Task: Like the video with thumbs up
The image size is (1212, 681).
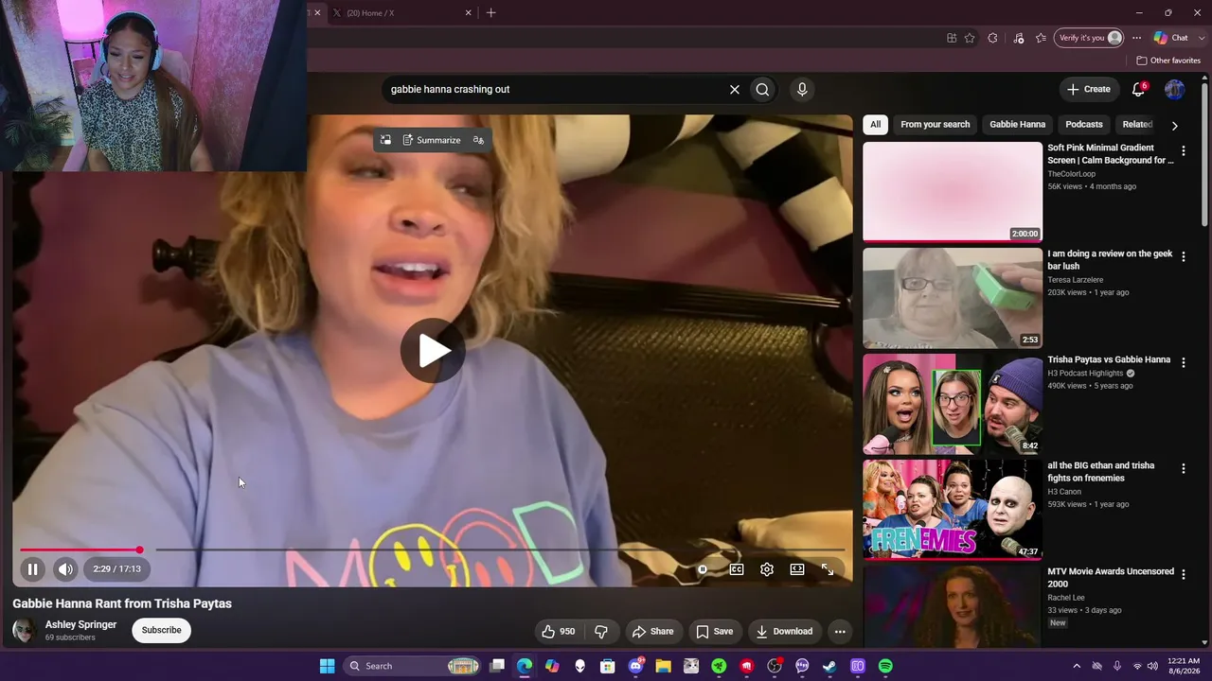Action: click(558, 632)
